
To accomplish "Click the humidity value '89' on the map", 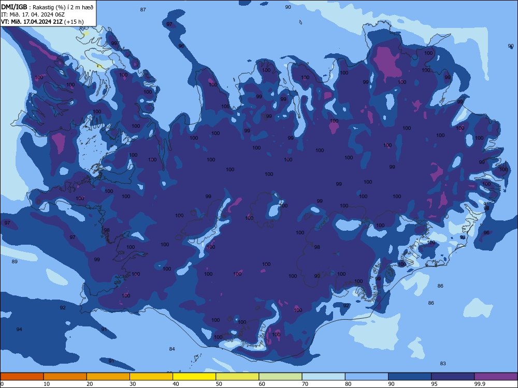I will click(x=15, y=262).
